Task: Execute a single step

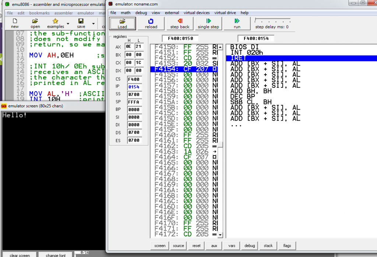Action: point(208,24)
